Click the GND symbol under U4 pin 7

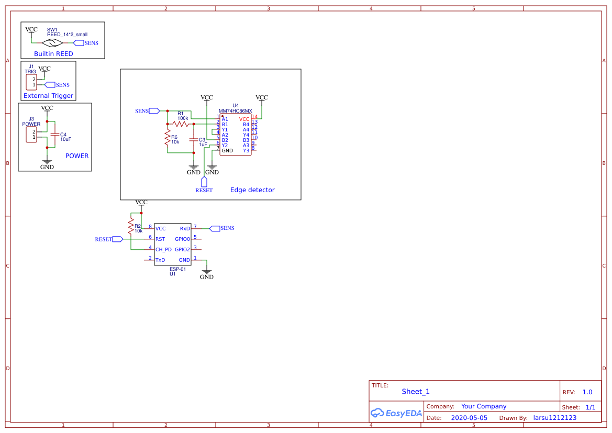click(x=212, y=170)
